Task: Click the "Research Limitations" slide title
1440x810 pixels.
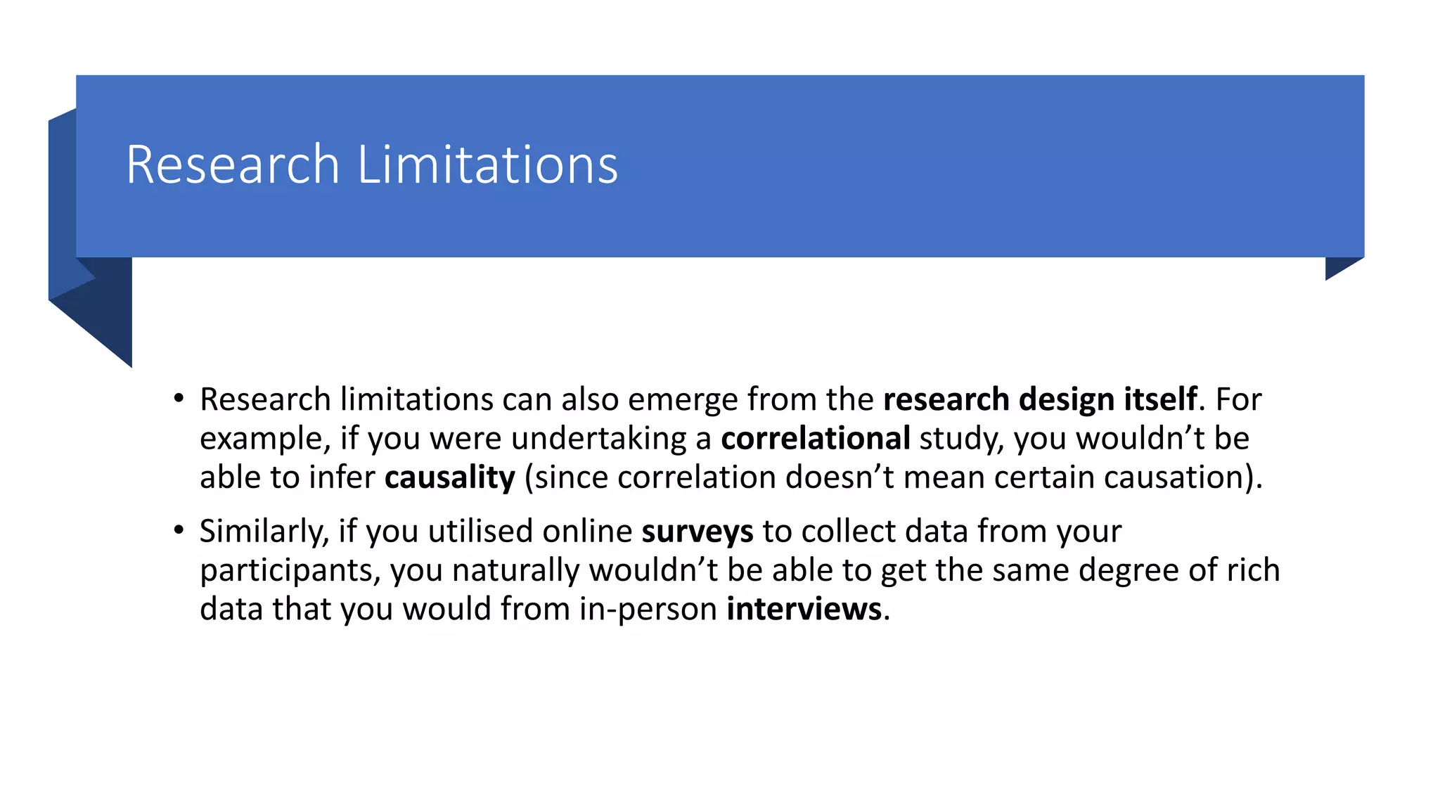Action: (x=372, y=165)
